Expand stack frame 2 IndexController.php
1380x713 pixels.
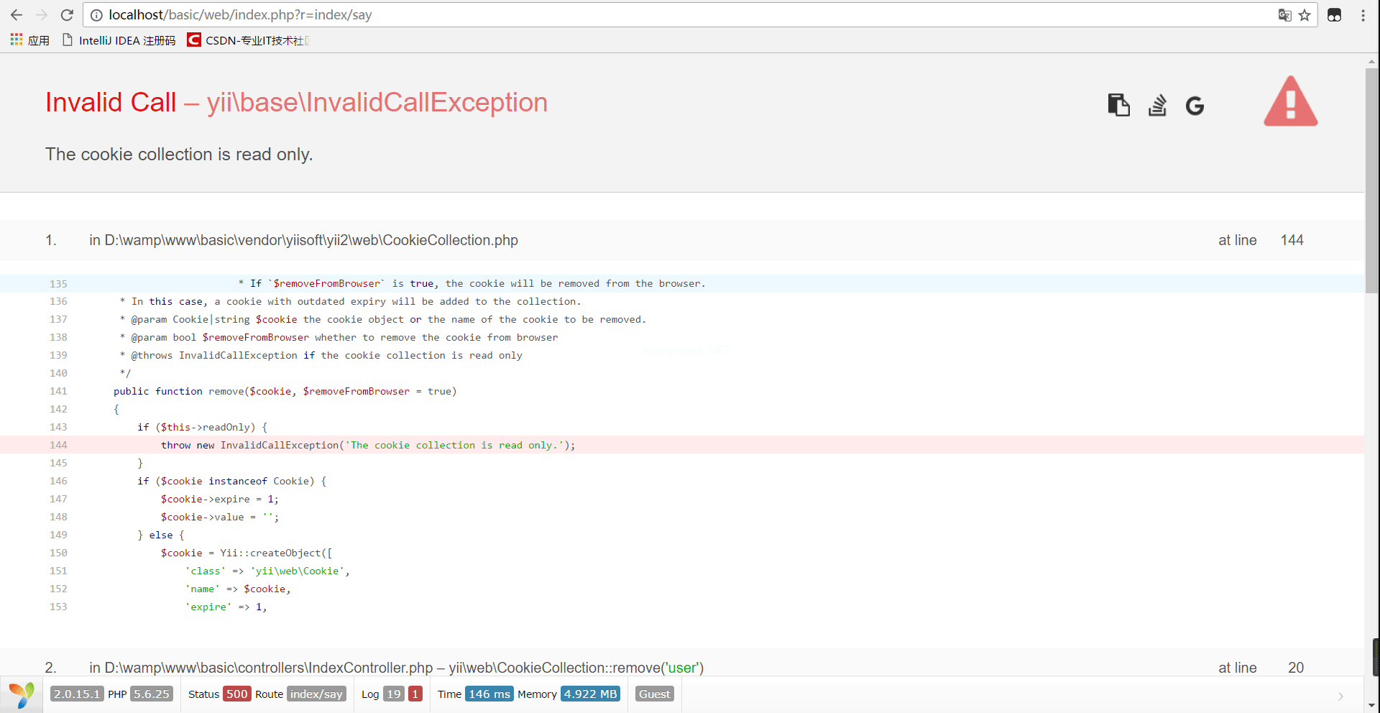tap(395, 667)
